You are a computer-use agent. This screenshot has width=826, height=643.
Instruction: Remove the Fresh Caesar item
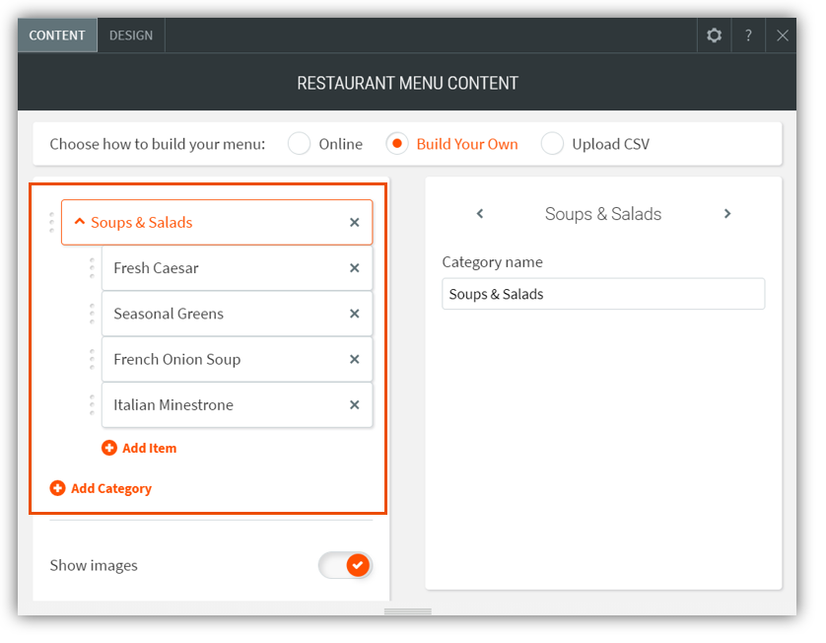click(355, 268)
